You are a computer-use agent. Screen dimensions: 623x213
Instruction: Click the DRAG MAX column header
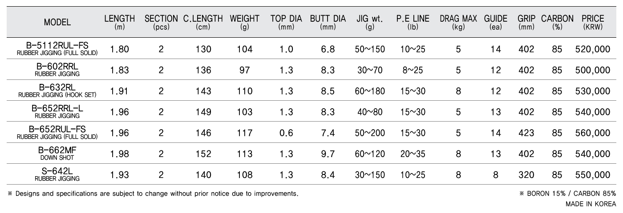458,22
